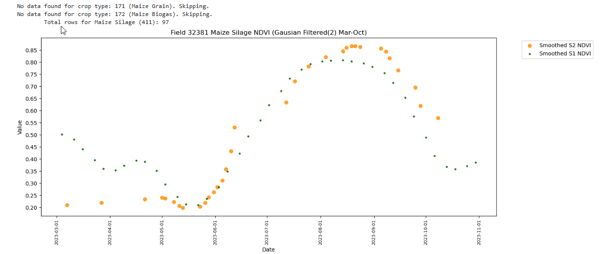Click the Field 32381 Maize Silage plot title

pos(268,33)
